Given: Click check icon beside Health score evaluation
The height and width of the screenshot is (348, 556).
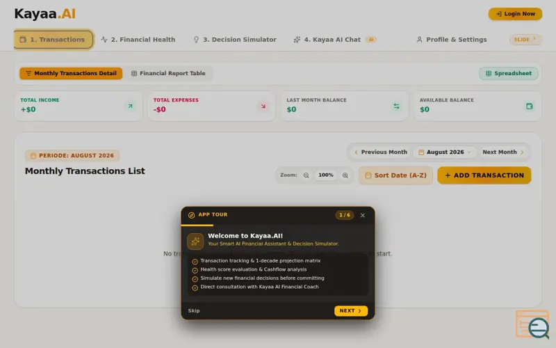Looking at the screenshot, I should pyautogui.click(x=195, y=271).
